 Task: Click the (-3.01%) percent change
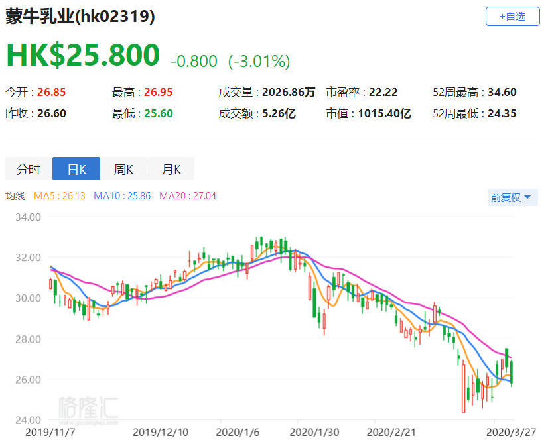(259, 61)
